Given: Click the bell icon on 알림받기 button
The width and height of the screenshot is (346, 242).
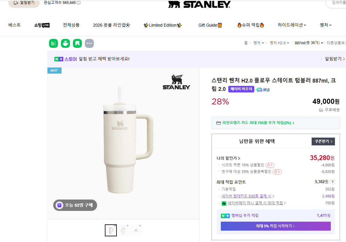Looking at the screenshot, I should (x=15, y=2).
